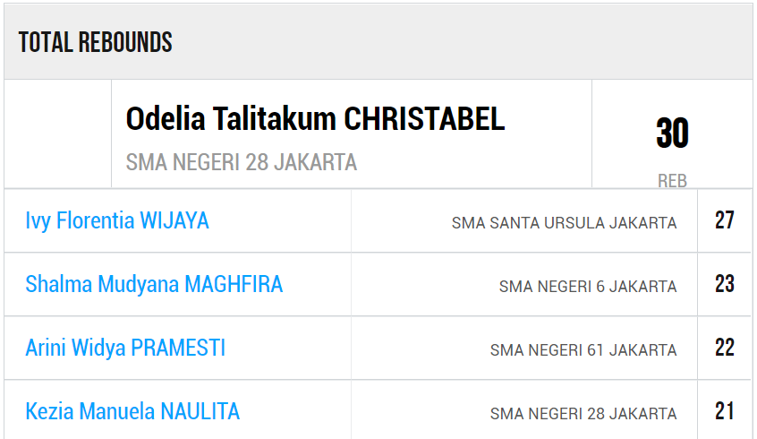Click SMA NEGERI 61 JAKARTA team text

tap(583, 350)
